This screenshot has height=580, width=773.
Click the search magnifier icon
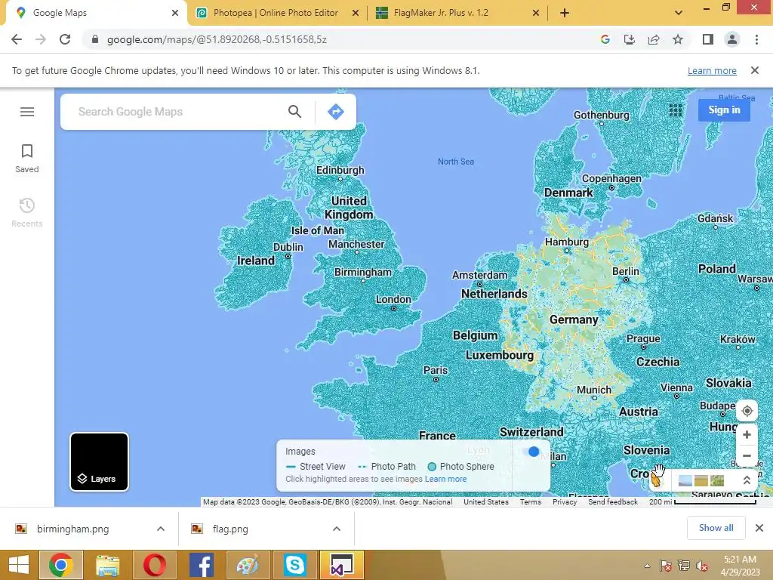(x=294, y=112)
